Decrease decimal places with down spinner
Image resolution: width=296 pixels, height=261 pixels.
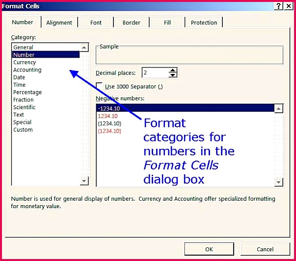coord(173,75)
